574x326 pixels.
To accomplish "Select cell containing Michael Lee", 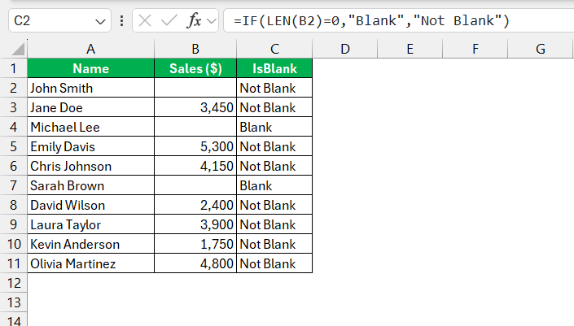I will coord(91,127).
